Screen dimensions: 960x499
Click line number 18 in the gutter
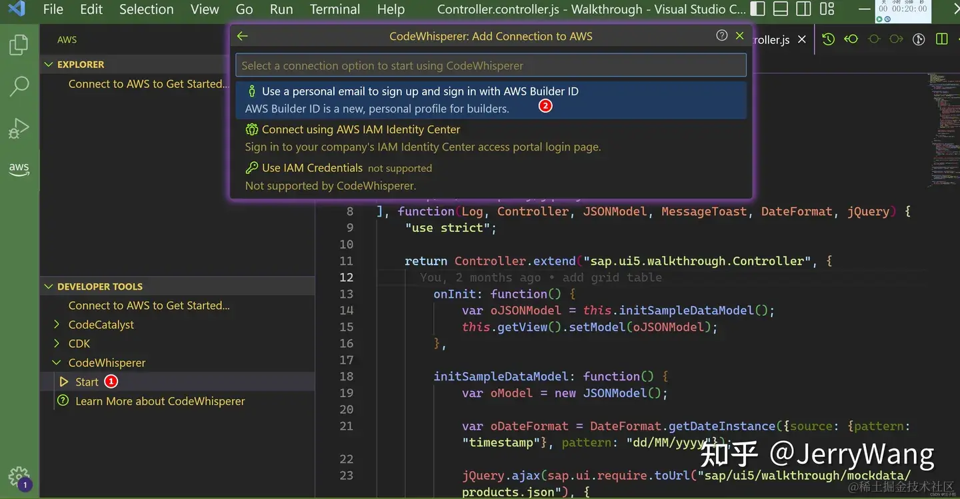347,376
